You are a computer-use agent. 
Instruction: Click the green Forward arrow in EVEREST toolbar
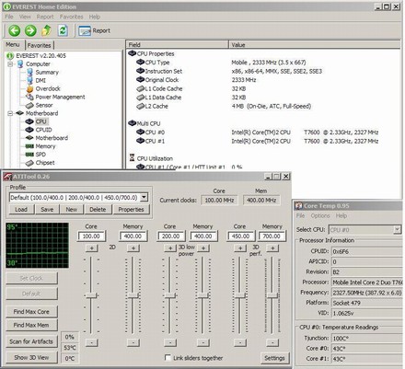30,30
